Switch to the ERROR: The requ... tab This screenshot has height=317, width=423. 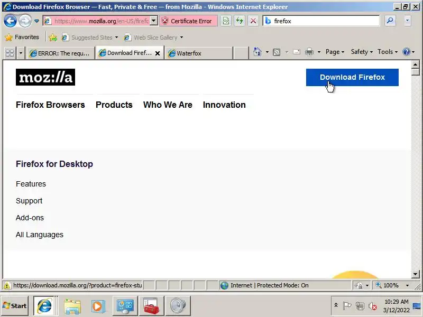pos(60,53)
